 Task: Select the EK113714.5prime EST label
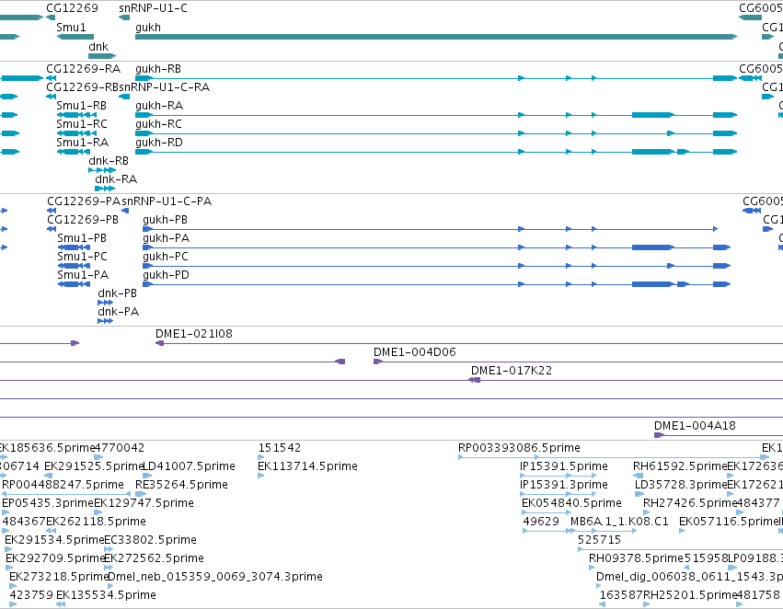pyautogui.click(x=307, y=466)
